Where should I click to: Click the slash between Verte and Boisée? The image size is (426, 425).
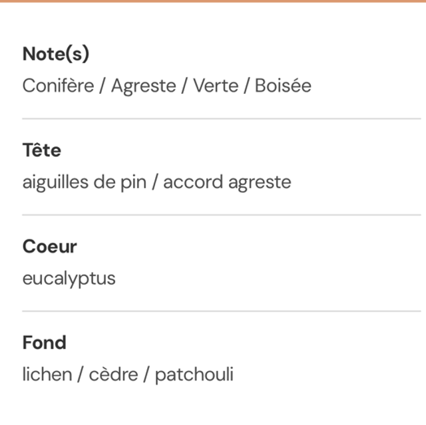246,86
